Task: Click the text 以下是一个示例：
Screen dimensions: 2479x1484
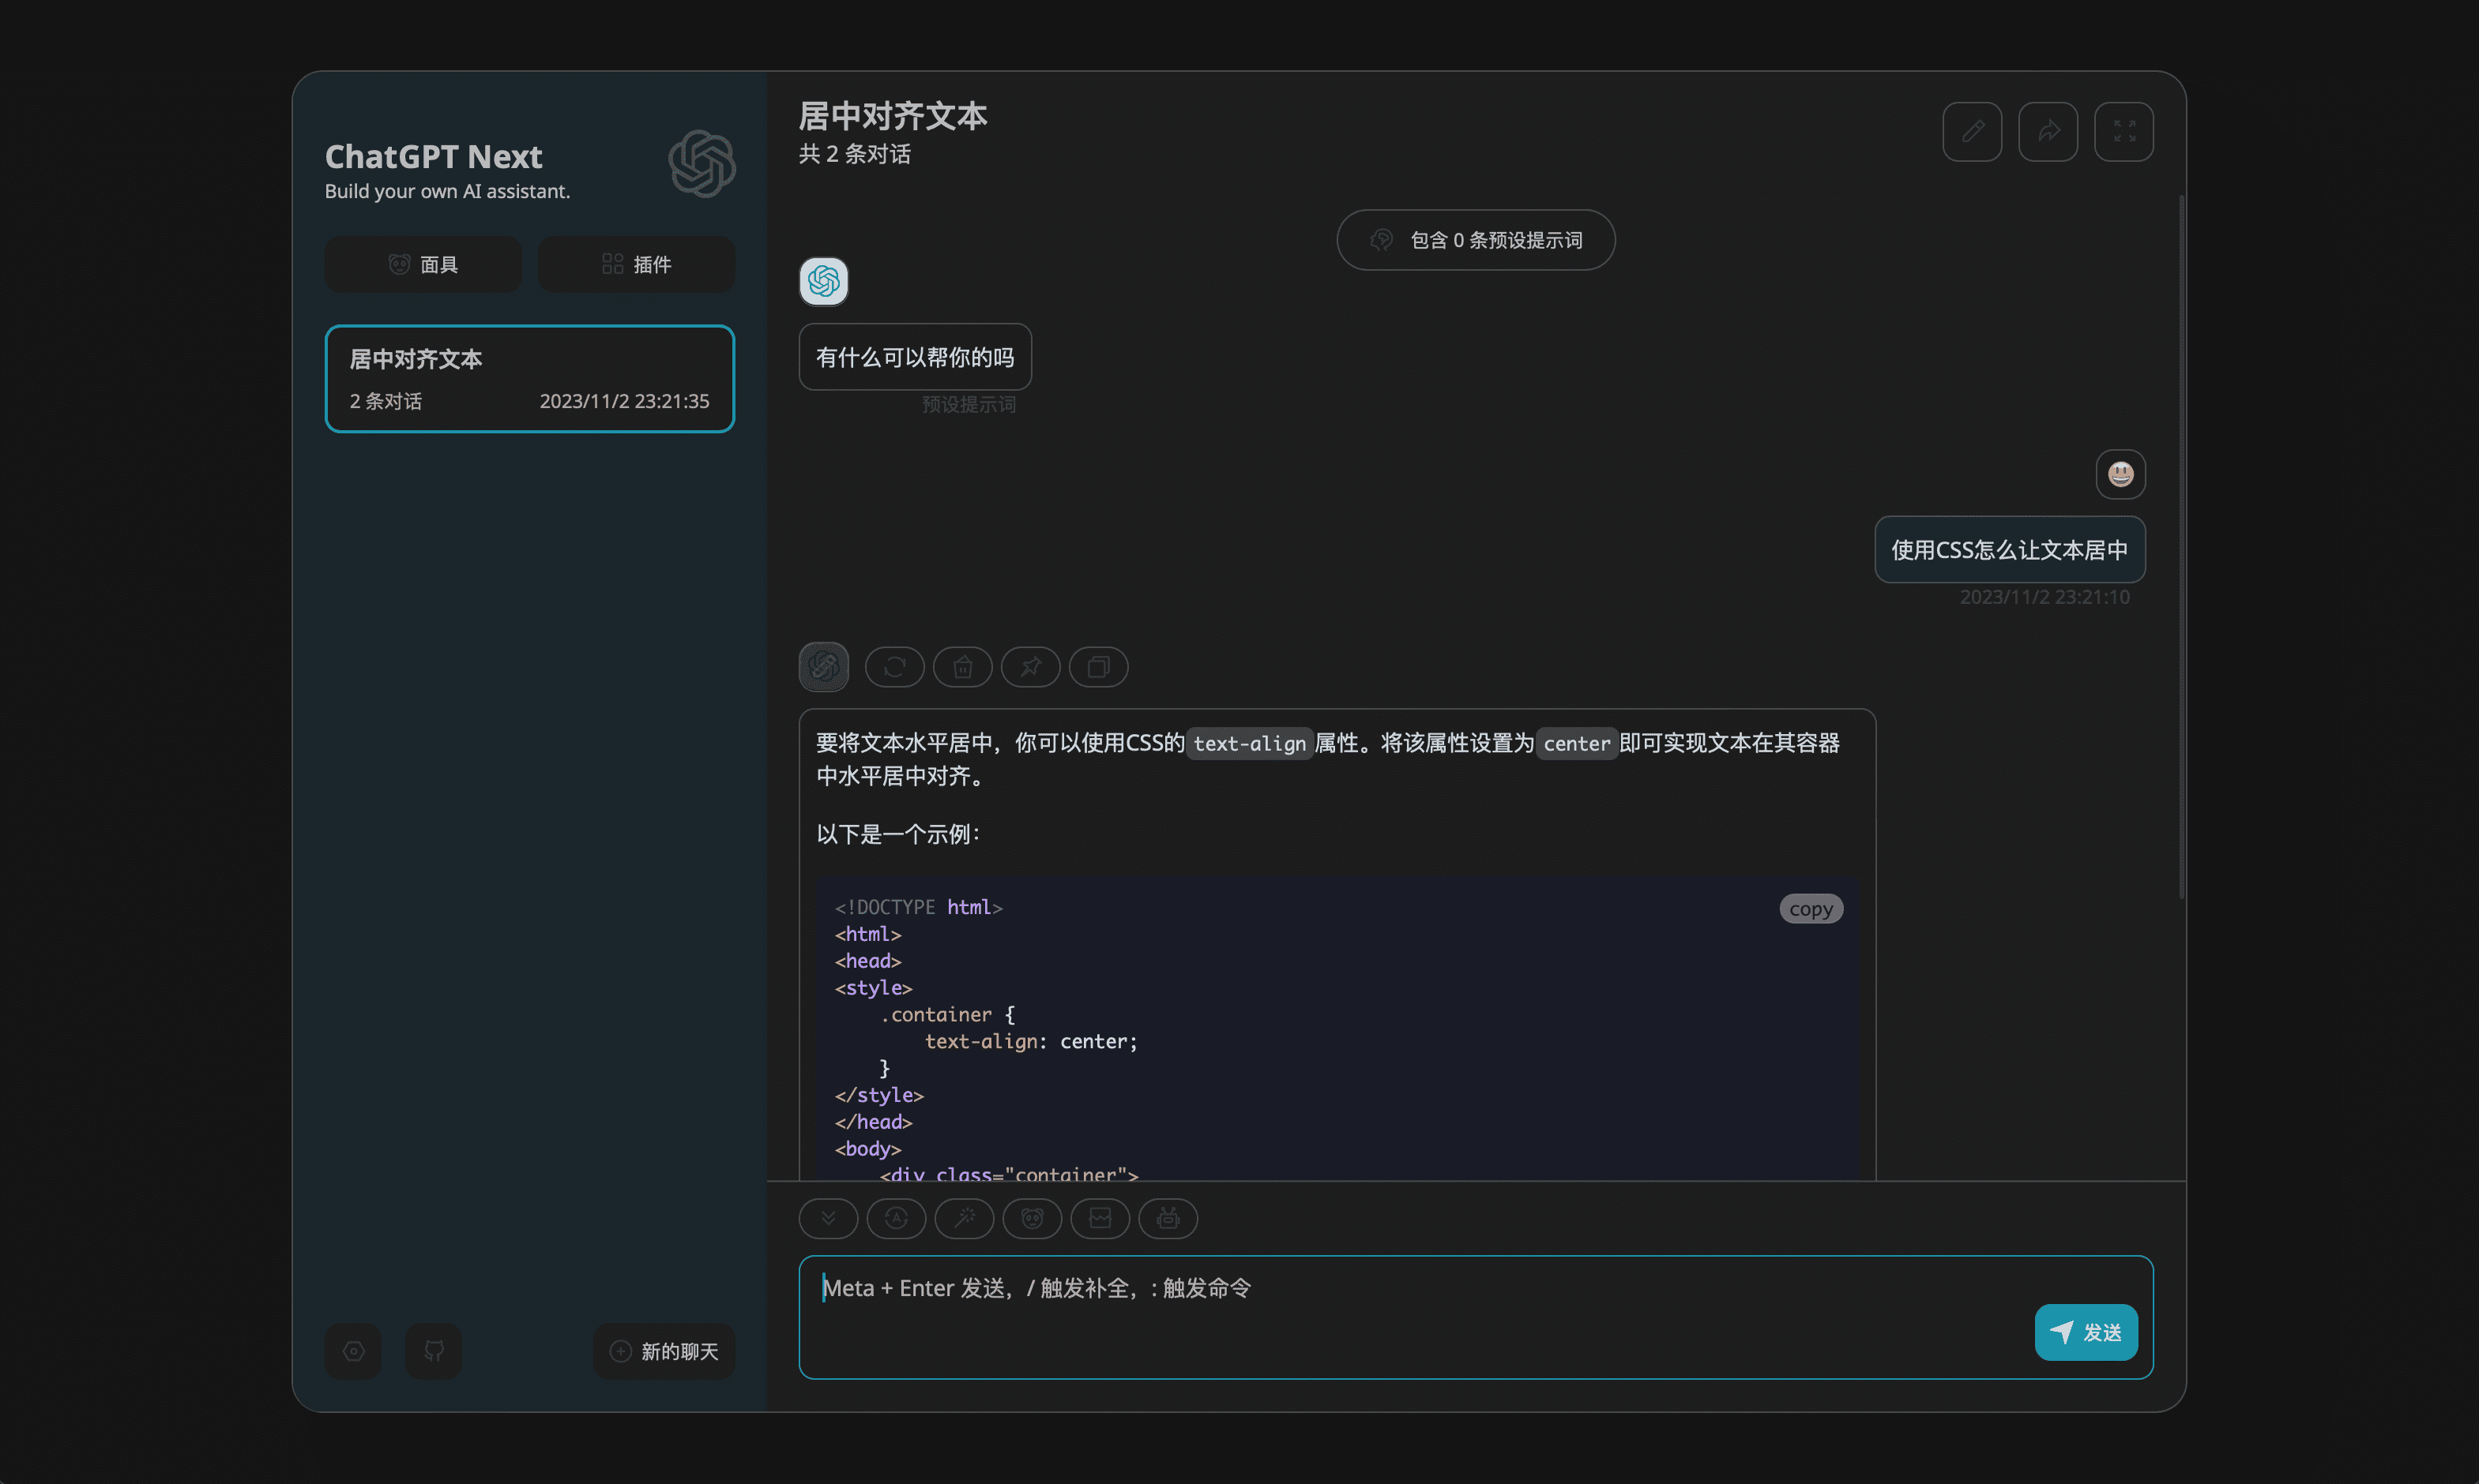Action: pos(899,834)
